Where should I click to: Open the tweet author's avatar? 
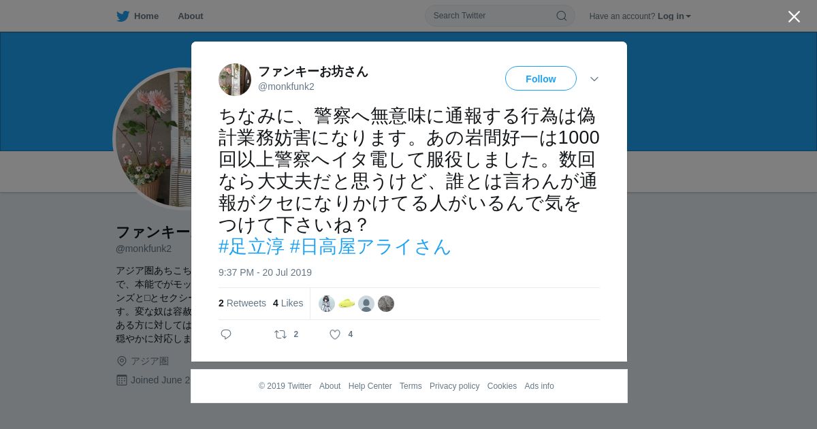point(235,80)
